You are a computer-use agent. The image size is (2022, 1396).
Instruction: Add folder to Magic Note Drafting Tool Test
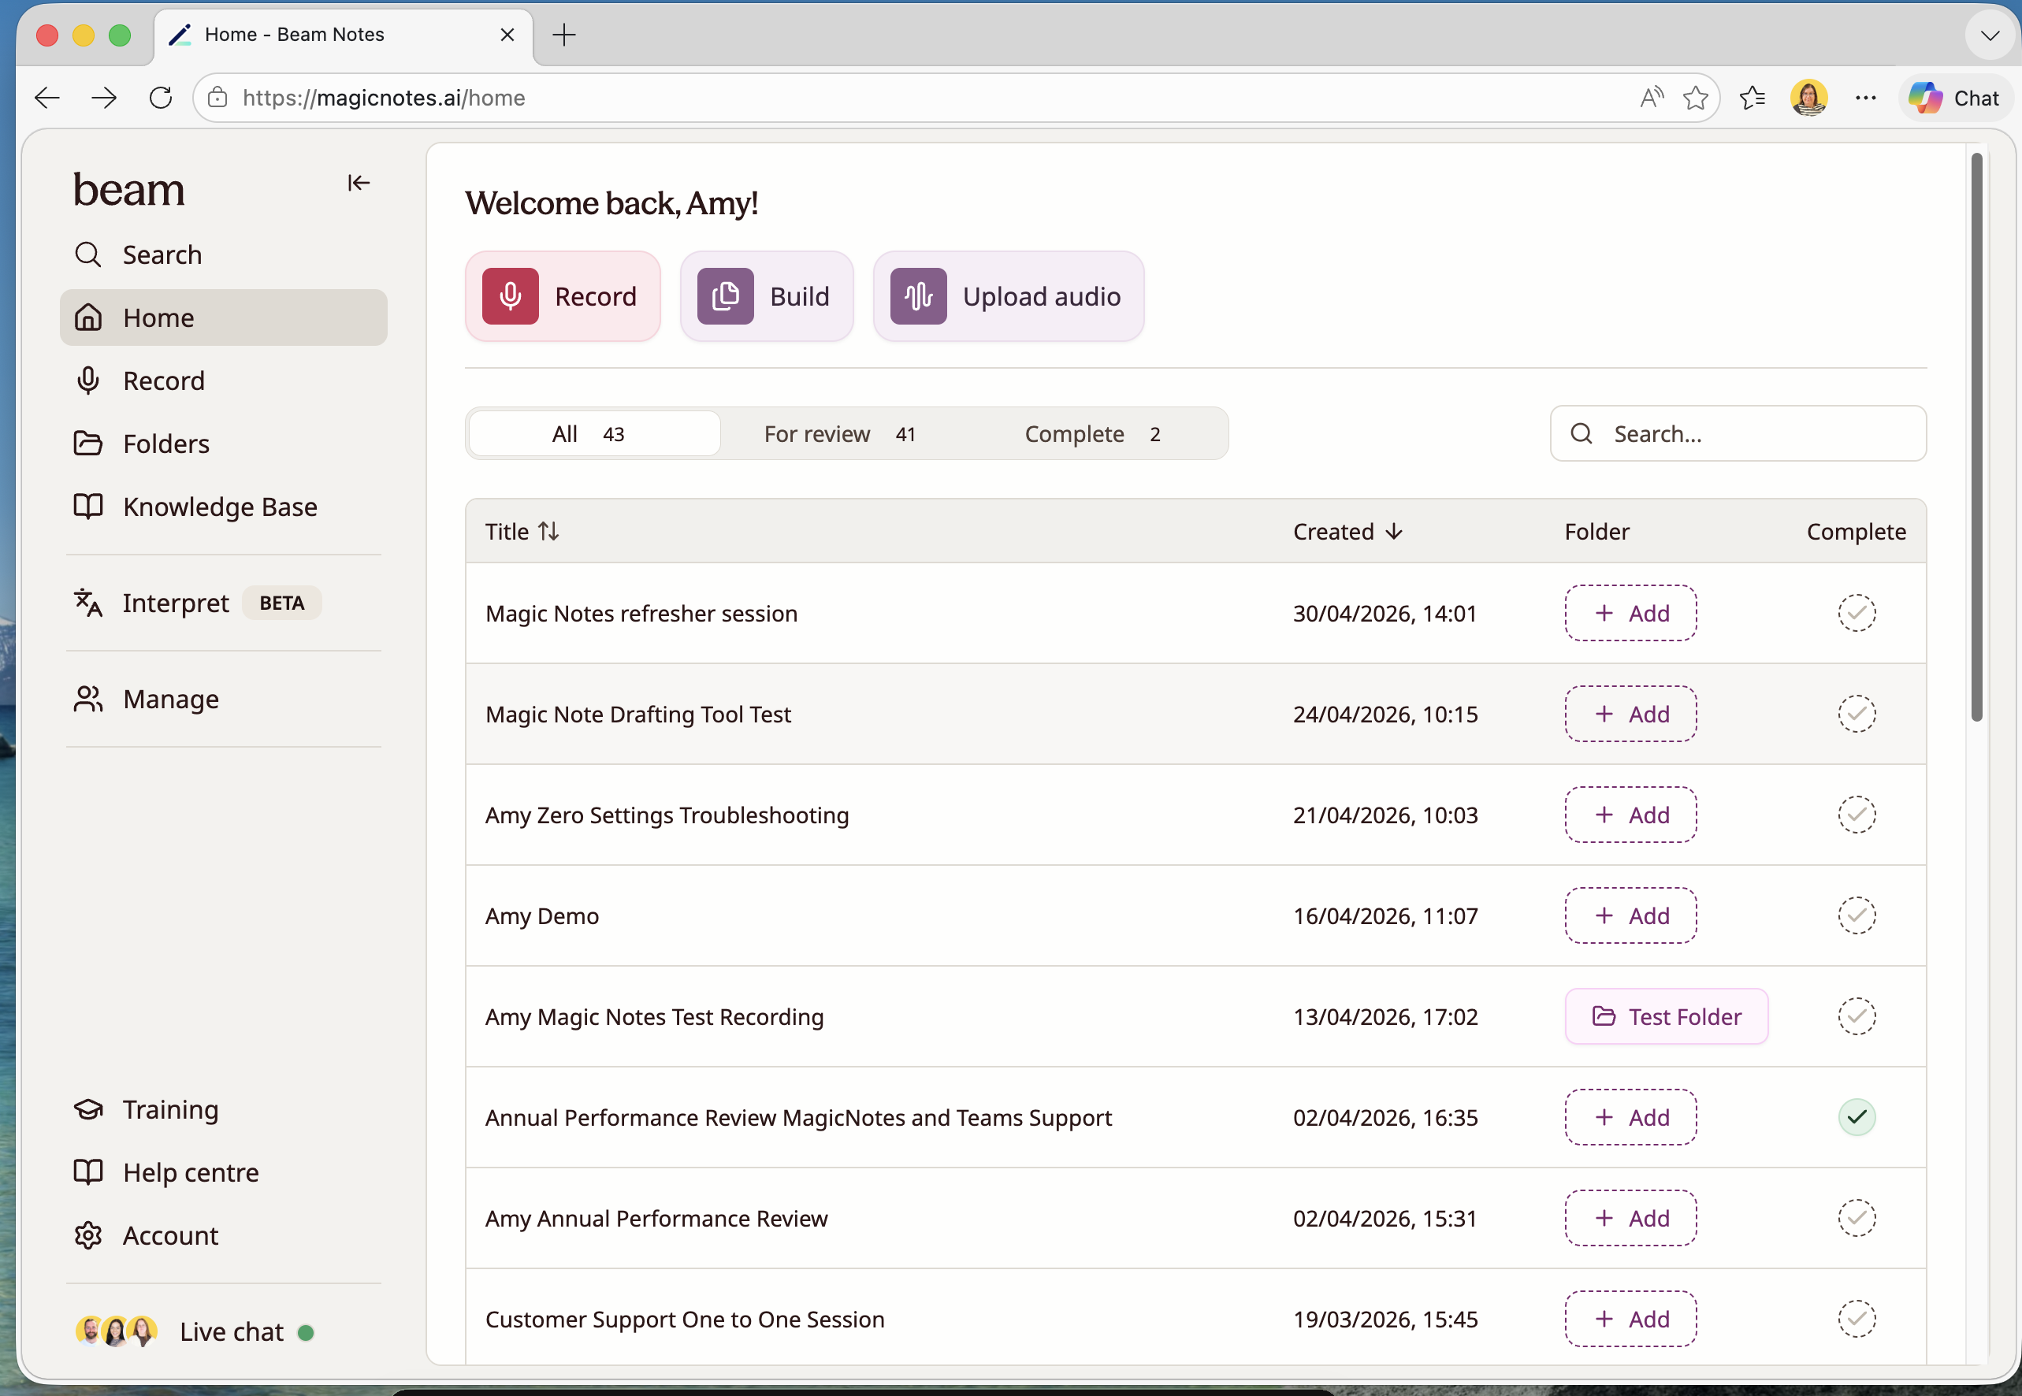1631,714
